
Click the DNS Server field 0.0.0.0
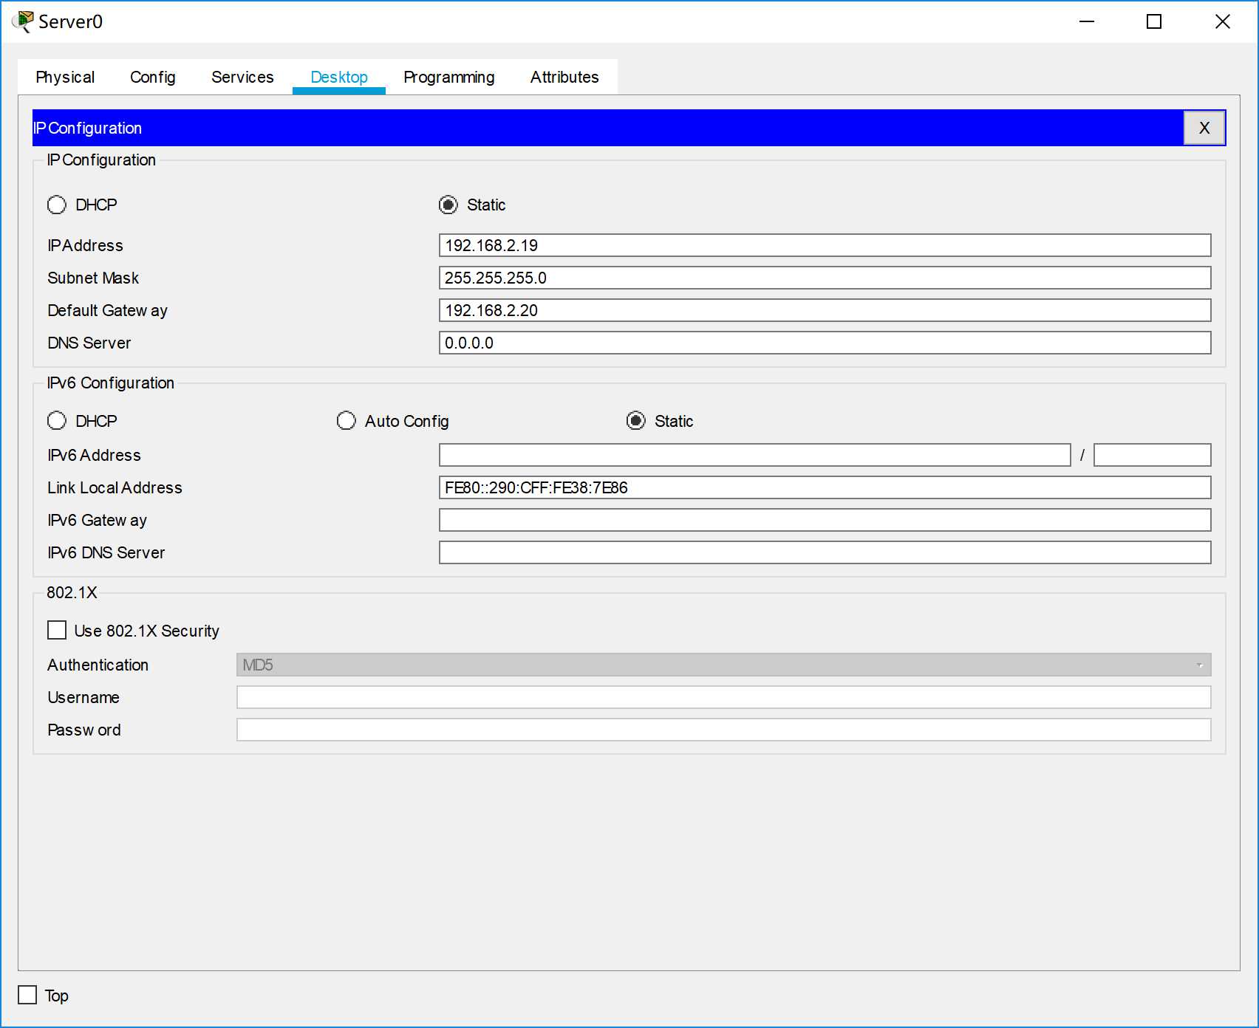(825, 343)
